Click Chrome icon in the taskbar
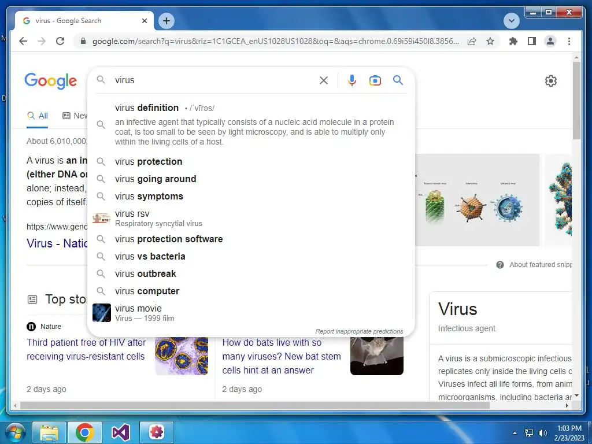 (x=84, y=432)
